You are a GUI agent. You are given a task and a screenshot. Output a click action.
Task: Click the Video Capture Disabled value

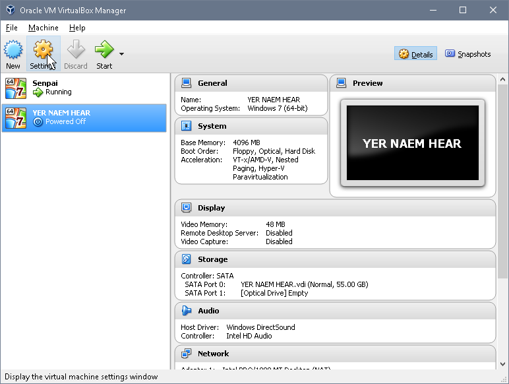pos(279,241)
